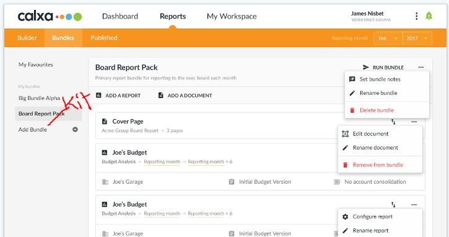Image resolution: width=449 pixels, height=237 pixels.
Task: Click second report's 'Reporting month + 6' end link
Action: [x=210, y=214]
